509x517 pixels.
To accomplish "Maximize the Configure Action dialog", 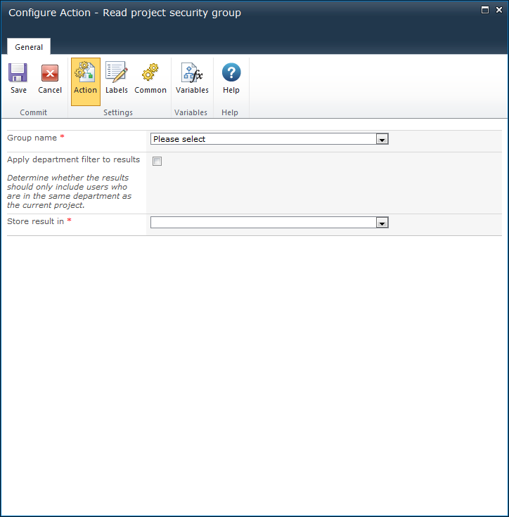I will tap(484, 10).
